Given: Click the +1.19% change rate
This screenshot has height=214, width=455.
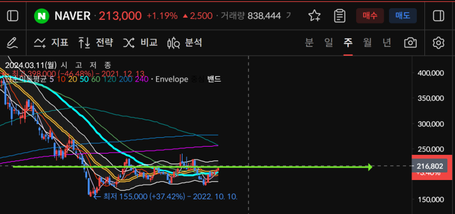Looking at the screenshot, I should pos(162,16).
